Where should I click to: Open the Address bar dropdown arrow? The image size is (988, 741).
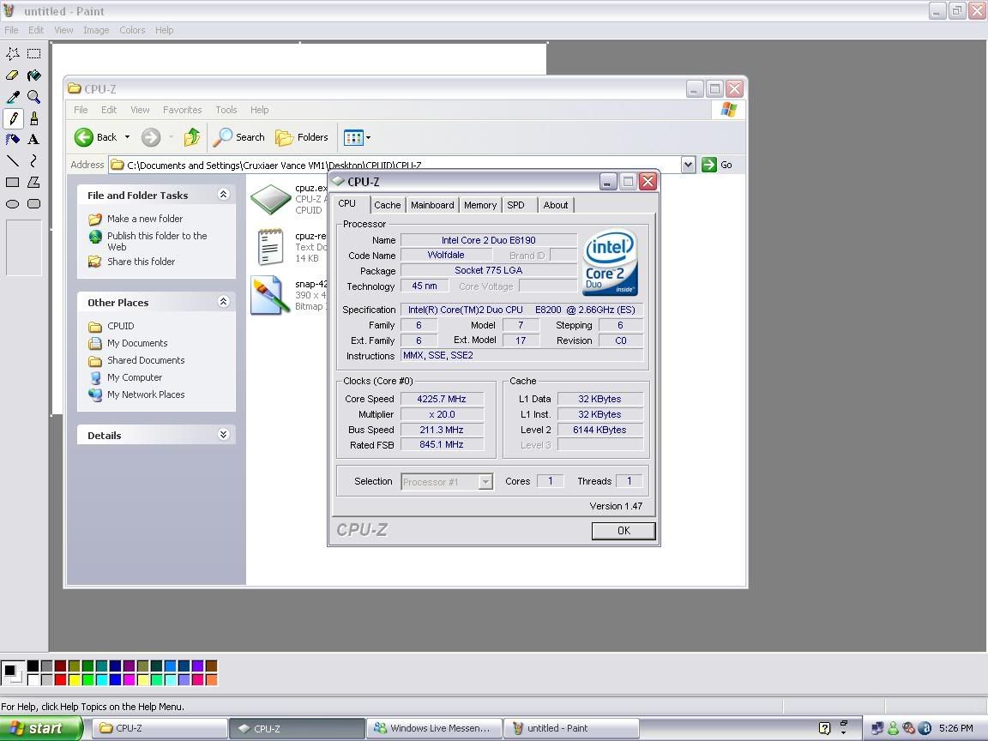pyautogui.click(x=688, y=165)
